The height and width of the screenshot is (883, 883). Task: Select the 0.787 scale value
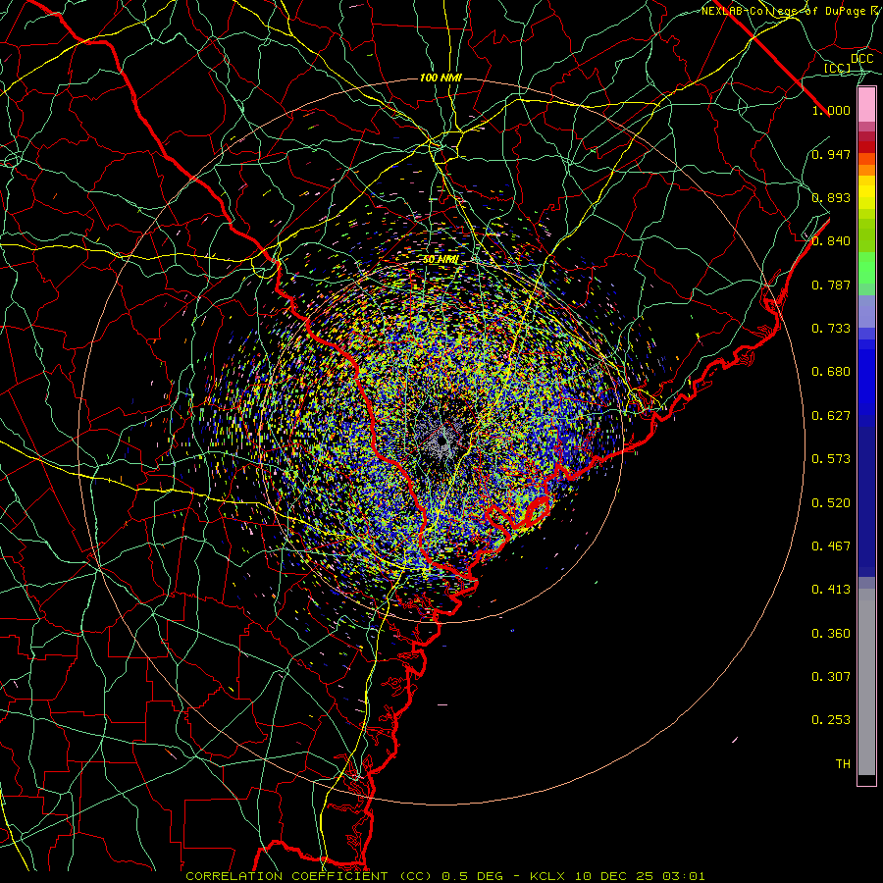point(831,285)
